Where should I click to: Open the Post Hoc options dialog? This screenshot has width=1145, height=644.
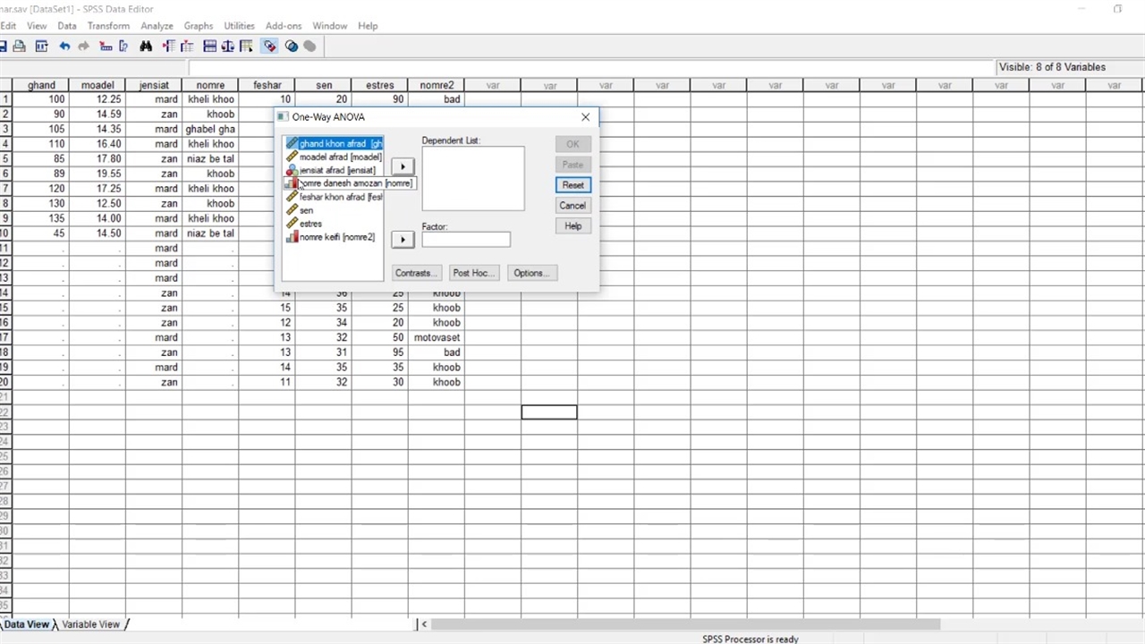coord(472,273)
